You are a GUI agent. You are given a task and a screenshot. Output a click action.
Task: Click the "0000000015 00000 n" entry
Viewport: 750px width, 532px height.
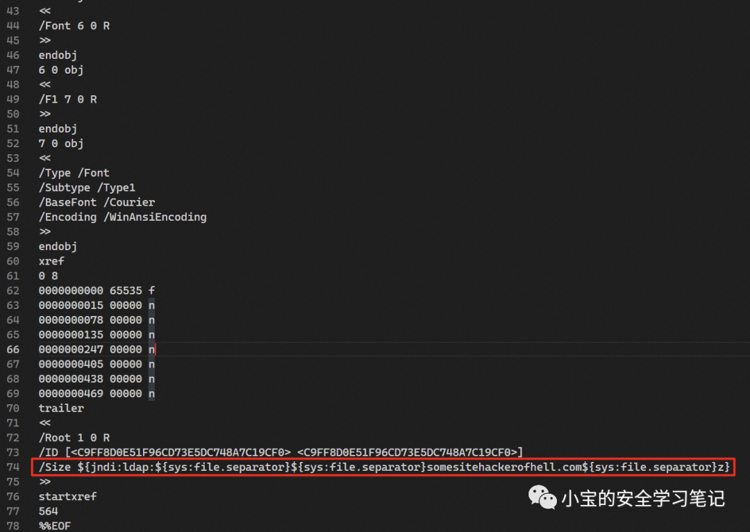97,305
